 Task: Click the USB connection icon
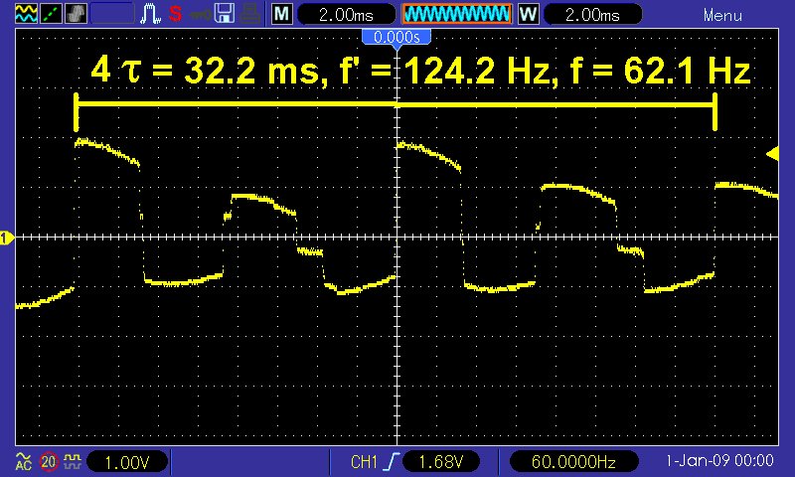[199, 14]
